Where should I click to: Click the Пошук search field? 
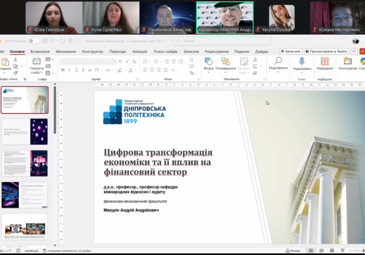pyautogui.click(x=222, y=41)
